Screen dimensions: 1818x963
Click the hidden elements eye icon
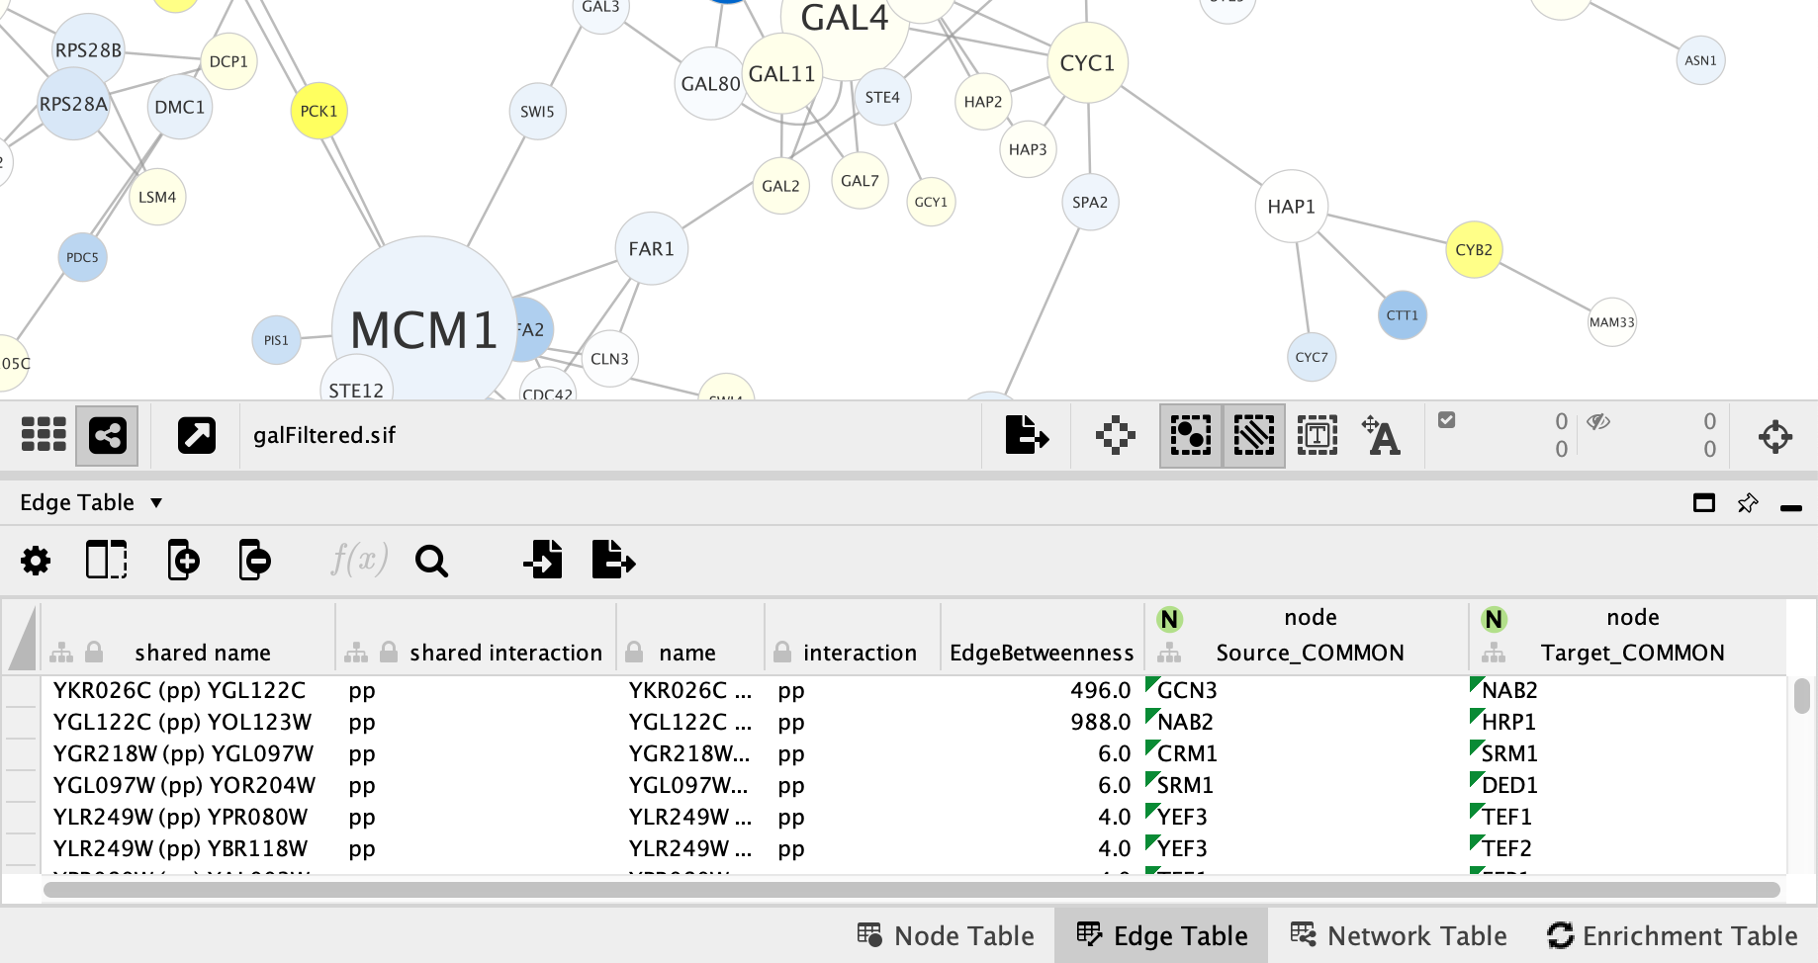(1598, 421)
